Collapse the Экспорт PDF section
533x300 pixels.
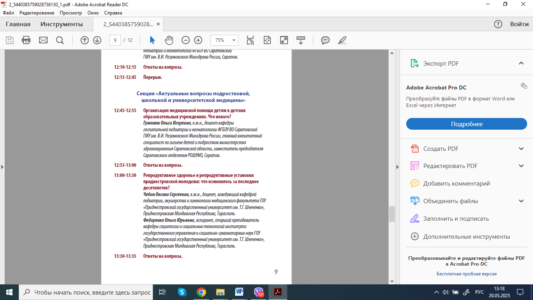coord(521,63)
